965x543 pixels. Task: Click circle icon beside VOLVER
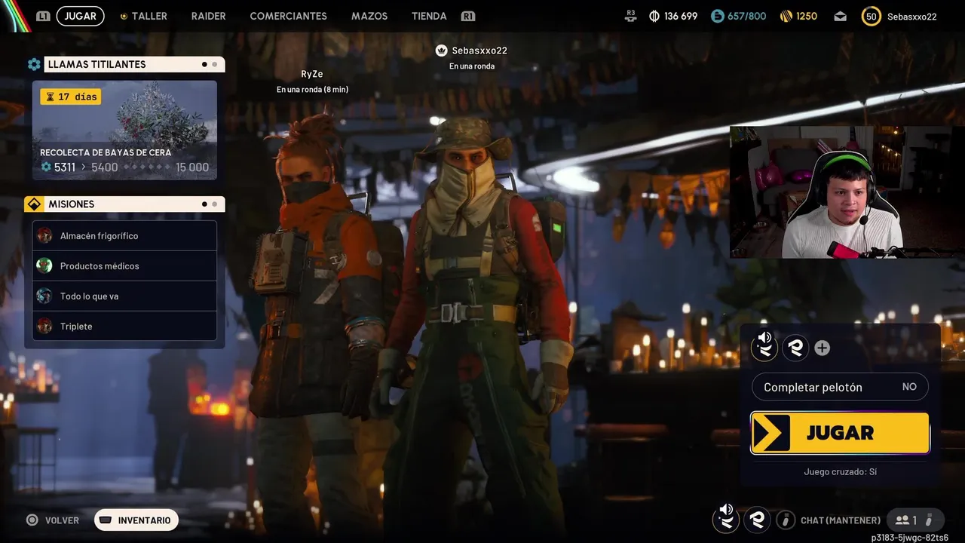(x=32, y=520)
